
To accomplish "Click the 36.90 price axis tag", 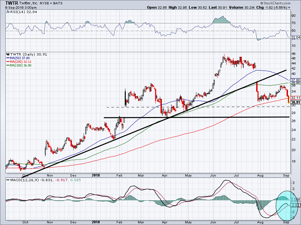I will click(296, 83).
